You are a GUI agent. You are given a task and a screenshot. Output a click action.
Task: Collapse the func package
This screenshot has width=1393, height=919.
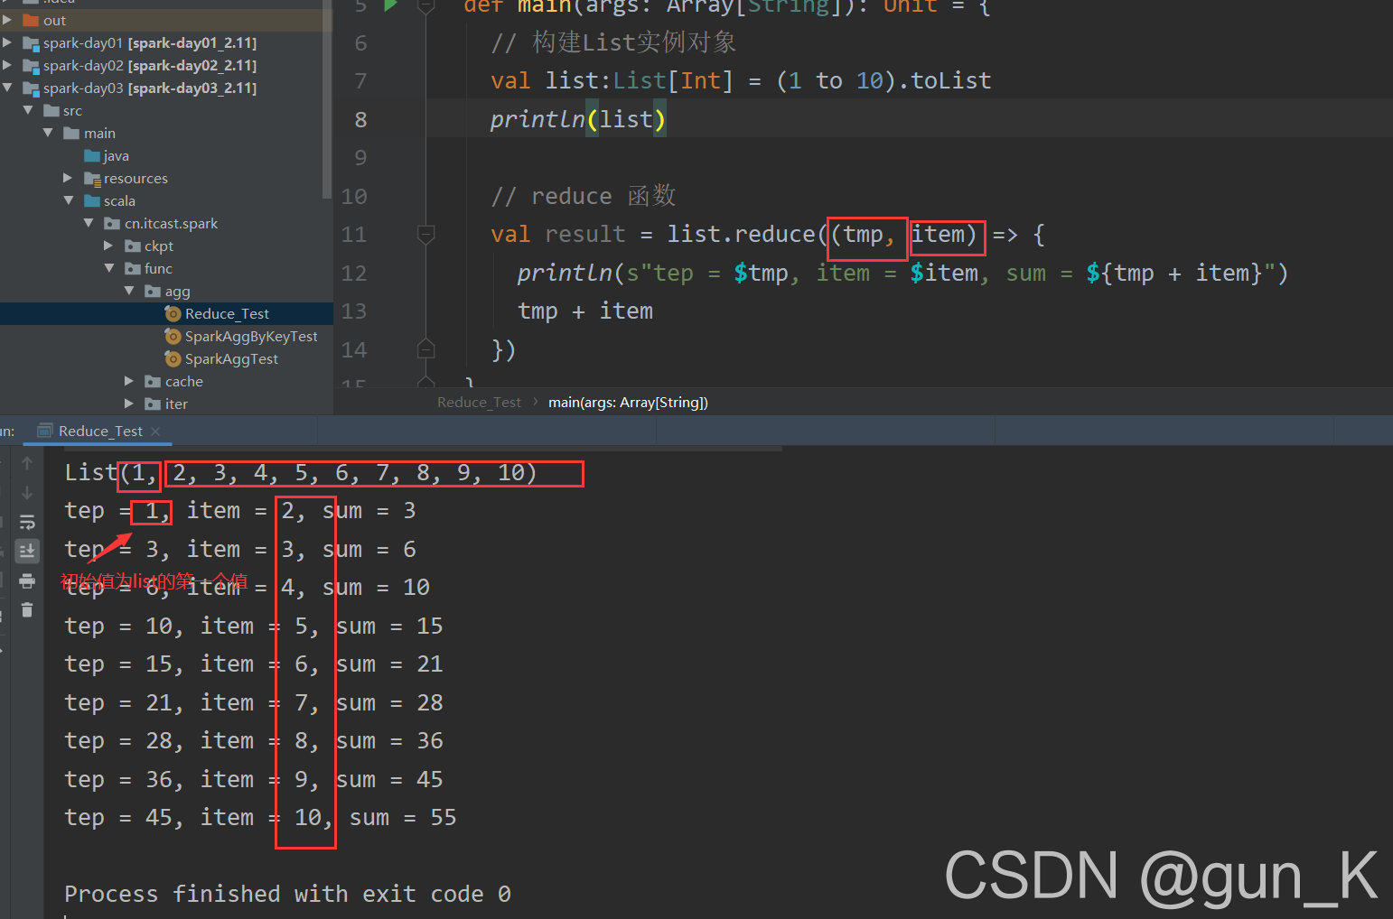coord(108,268)
